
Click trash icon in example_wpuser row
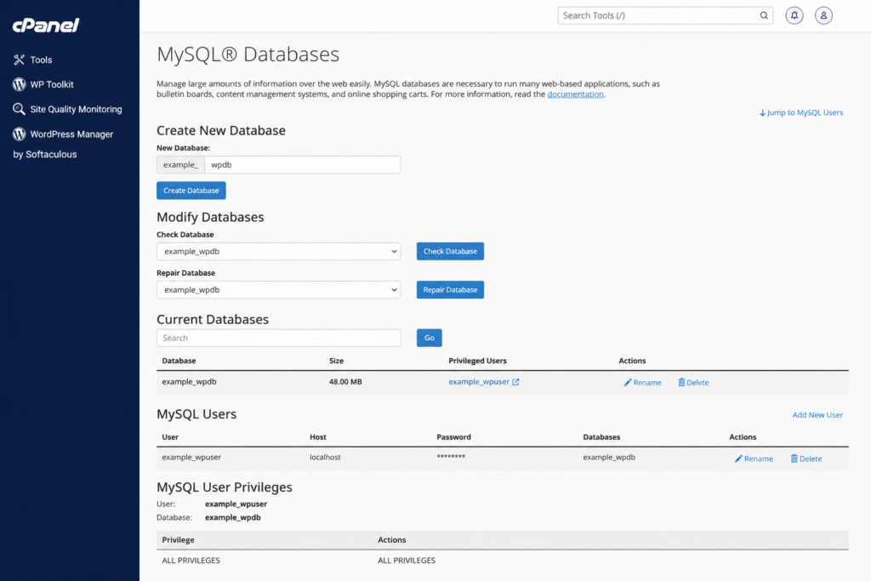click(794, 459)
